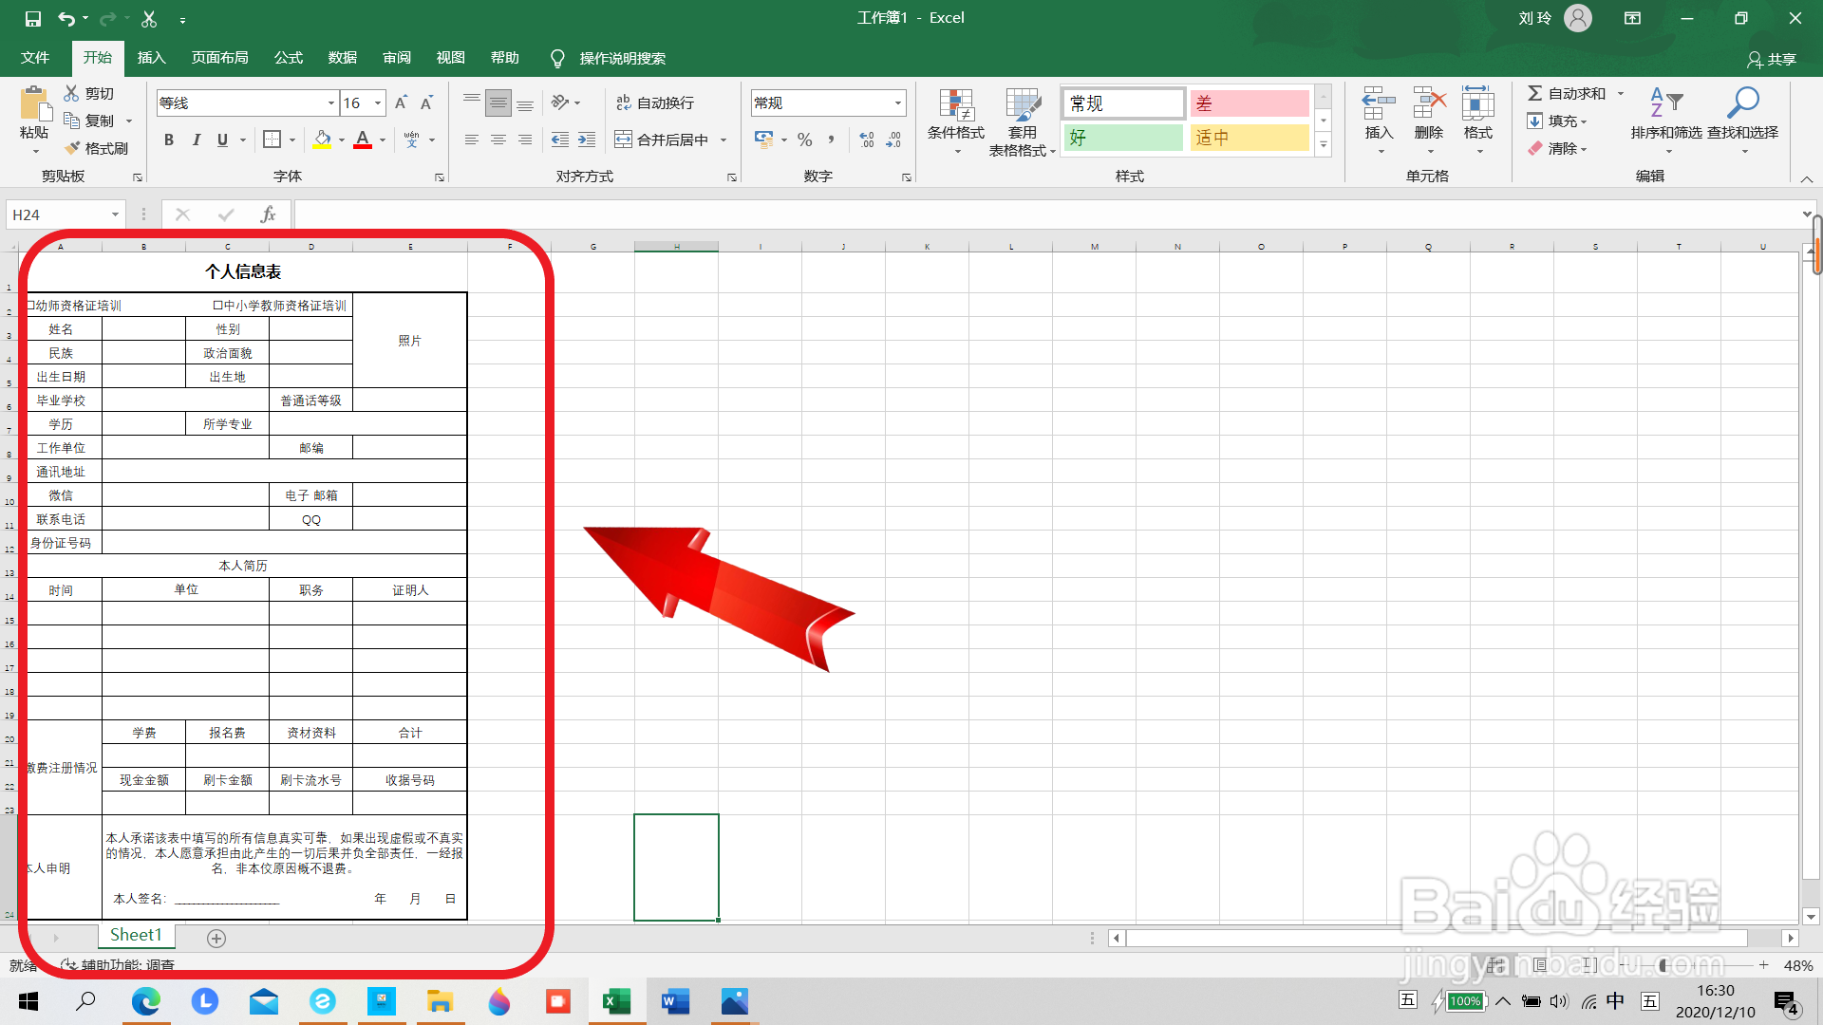Image resolution: width=1823 pixels, height=1025 pixels.
Task: Click the Format Painter brush icon
Action: [x=73, y=148]
